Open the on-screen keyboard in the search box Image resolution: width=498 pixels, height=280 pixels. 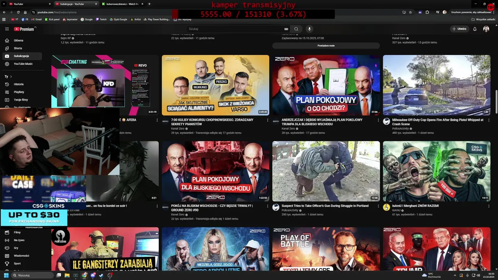pos(286,29)
